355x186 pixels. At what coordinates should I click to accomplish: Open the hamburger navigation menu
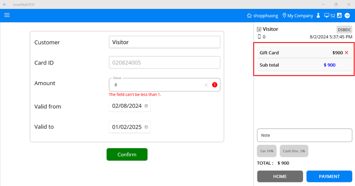click(7, 15)
